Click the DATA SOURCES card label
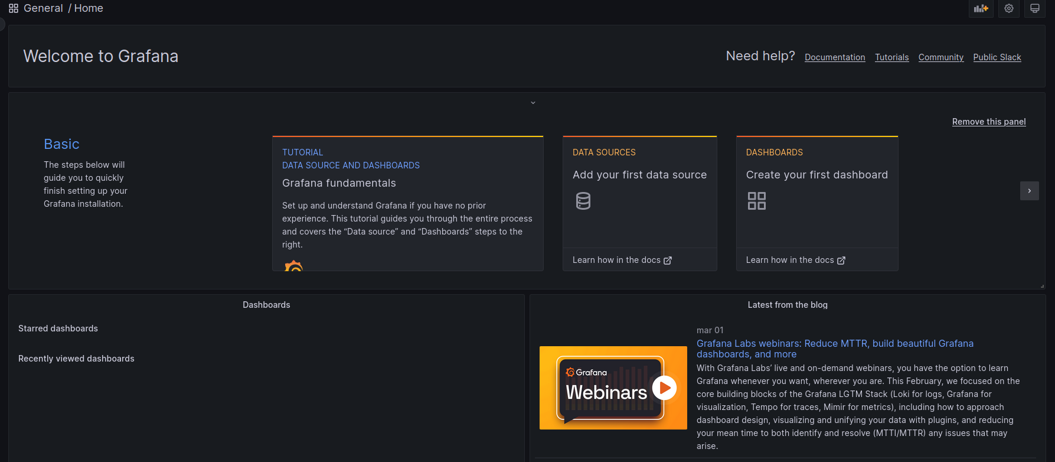 coord(604,152)
